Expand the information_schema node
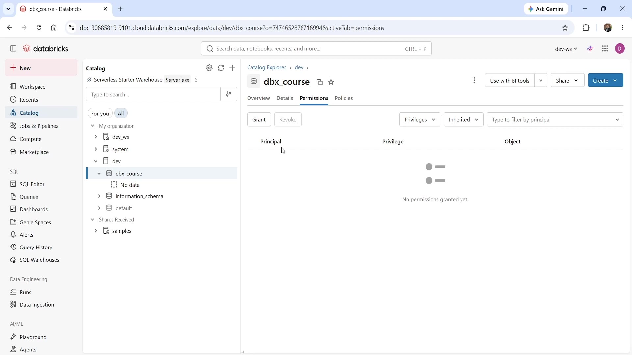The height and width of the screenshot is (355, 632). tap(99, 196)
